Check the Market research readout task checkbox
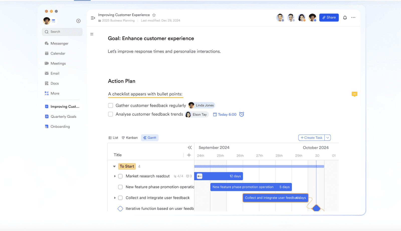Image resolution: width=401 pixels, height=231 pixels. (121, 176)
